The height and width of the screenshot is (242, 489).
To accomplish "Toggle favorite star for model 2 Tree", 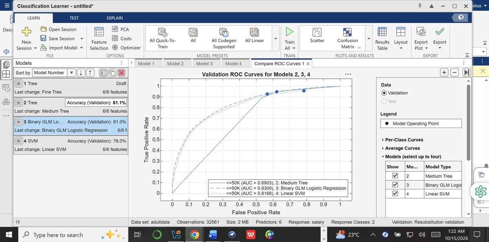I will [19, 103].
